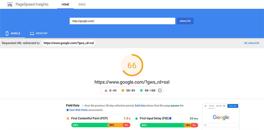Open the field data link
This screenshot has width=264, height=130.
(x=140, y=106)
